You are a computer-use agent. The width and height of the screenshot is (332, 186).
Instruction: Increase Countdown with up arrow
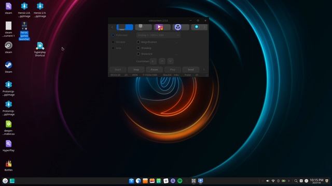pyautogui.click(x=162, y=61)
